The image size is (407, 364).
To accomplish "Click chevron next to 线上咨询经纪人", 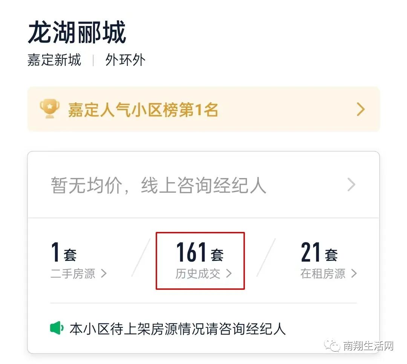I will point(352,185).
